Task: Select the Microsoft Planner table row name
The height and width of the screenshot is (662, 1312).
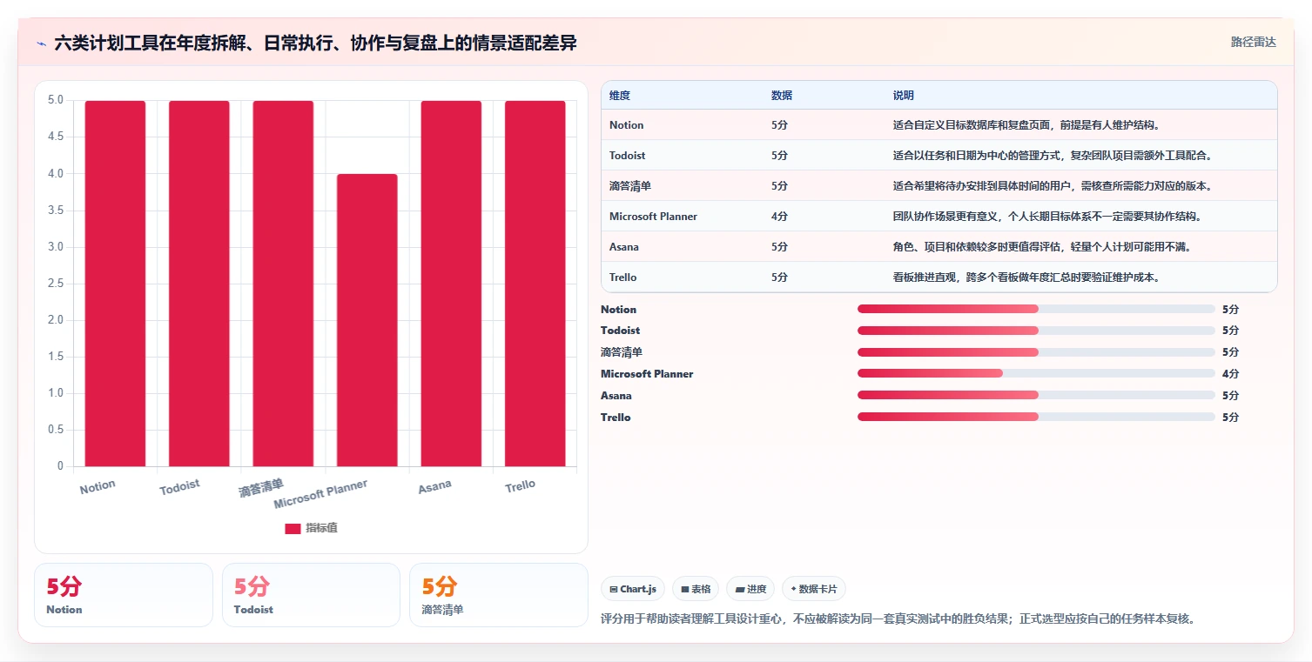Action: (653, 217)
